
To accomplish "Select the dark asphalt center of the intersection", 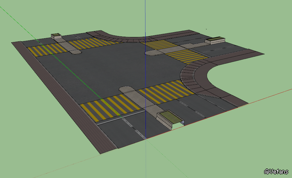I will pyautogui.click(x=112, y=69).
